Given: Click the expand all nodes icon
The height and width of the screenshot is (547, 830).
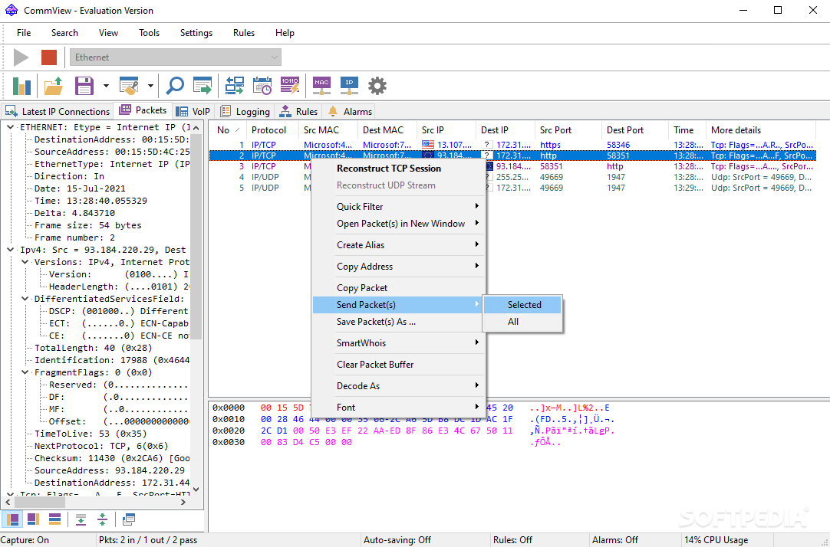Looking at the screenshot, I should (x=81, y=519).
